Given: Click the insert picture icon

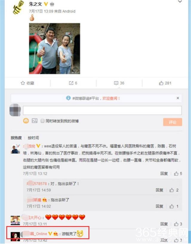Looking at the screenshot, I should tap(35, 121).
